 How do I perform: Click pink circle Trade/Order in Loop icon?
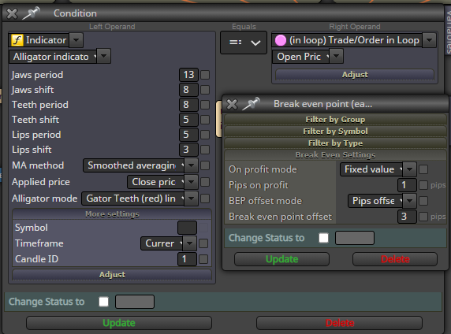point(281,40)
